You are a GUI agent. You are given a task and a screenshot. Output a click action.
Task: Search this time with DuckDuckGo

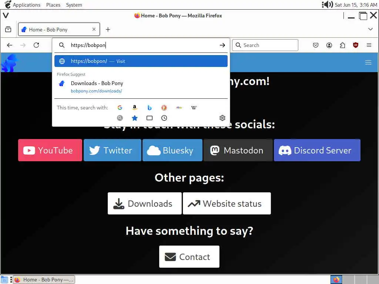click(164, 108)
